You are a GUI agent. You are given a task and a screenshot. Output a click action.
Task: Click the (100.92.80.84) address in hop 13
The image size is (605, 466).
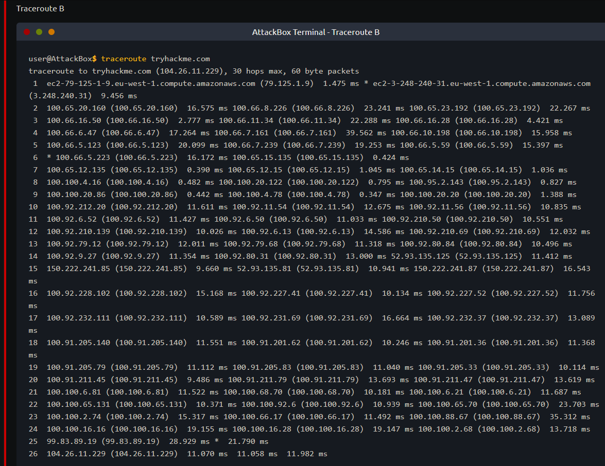click(x=490, y=244)
